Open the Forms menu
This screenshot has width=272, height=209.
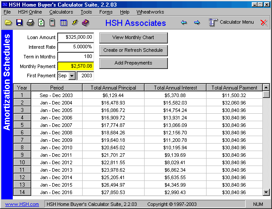[x=106, y=12]
